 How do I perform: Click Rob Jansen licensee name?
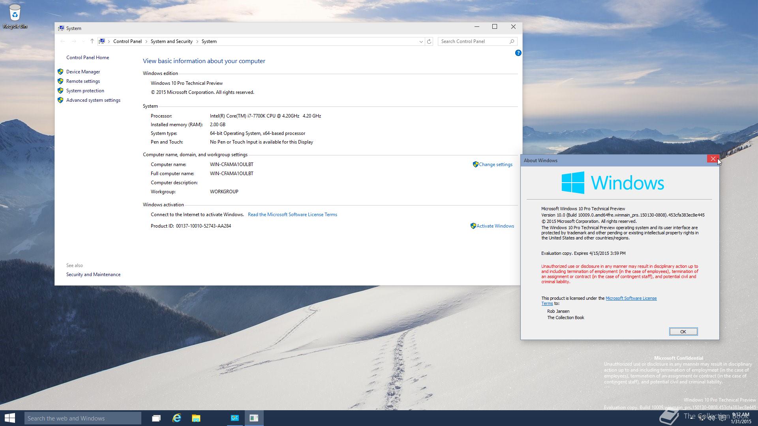coord(558,311)
